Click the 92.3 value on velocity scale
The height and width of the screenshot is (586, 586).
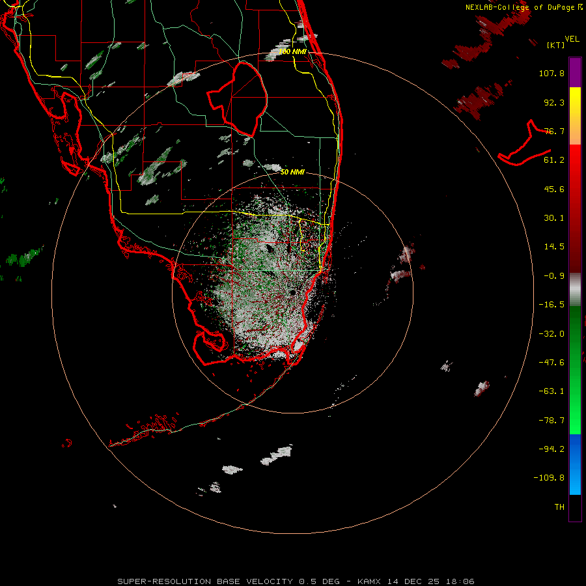coord(554,102)
